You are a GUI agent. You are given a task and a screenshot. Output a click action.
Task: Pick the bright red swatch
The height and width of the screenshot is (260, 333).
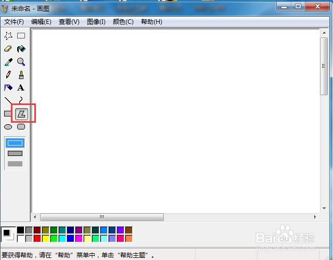click(x=37, y=238)
